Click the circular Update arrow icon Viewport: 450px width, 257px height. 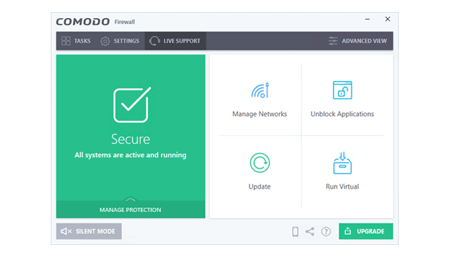pos(259,163)
